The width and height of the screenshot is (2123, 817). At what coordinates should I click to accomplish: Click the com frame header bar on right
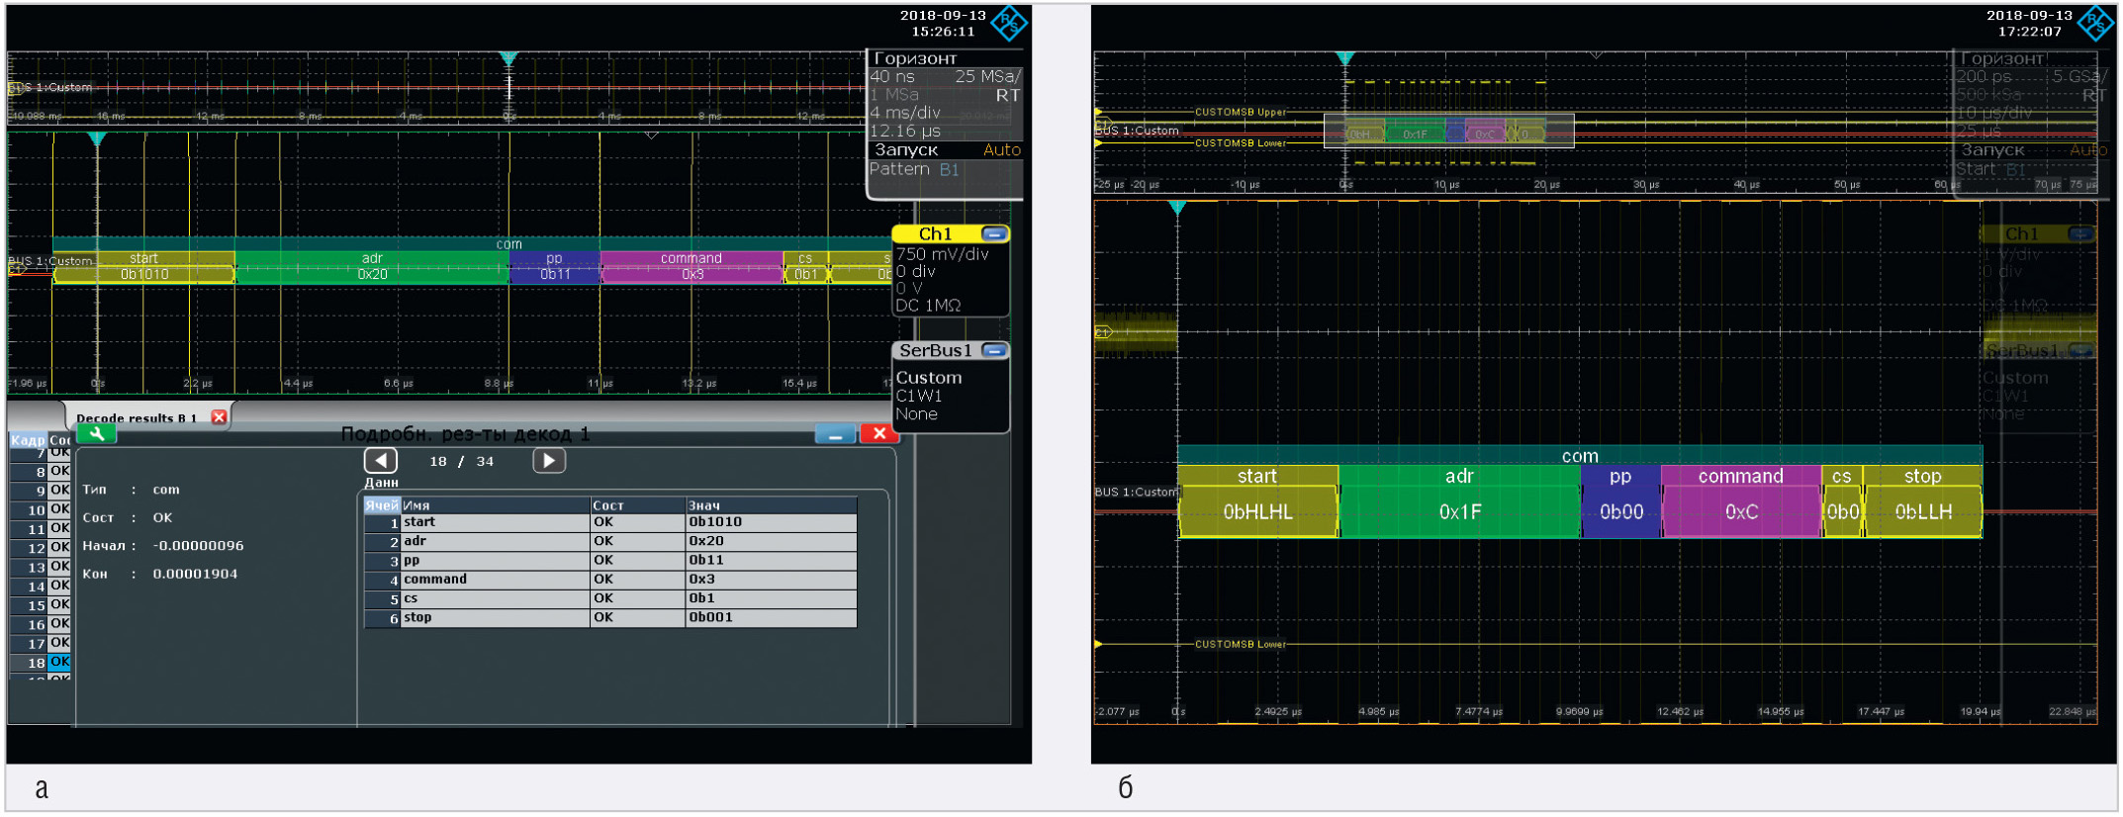click(x=1580, y=456)
